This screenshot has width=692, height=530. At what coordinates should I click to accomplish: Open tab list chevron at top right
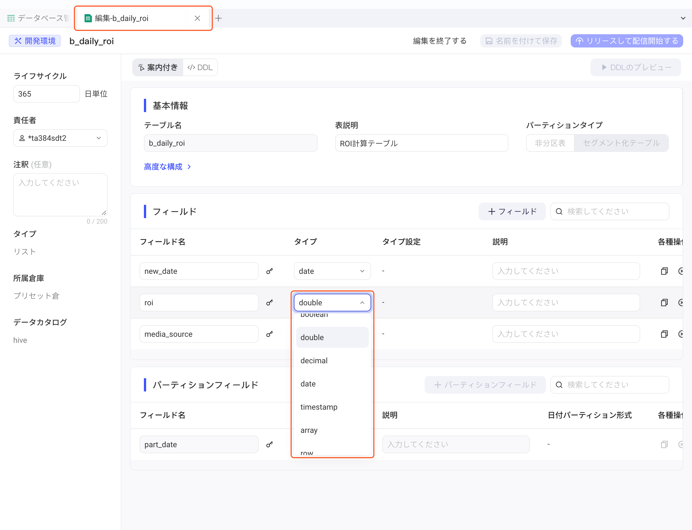pyautogui.click(x=683, y=18)
